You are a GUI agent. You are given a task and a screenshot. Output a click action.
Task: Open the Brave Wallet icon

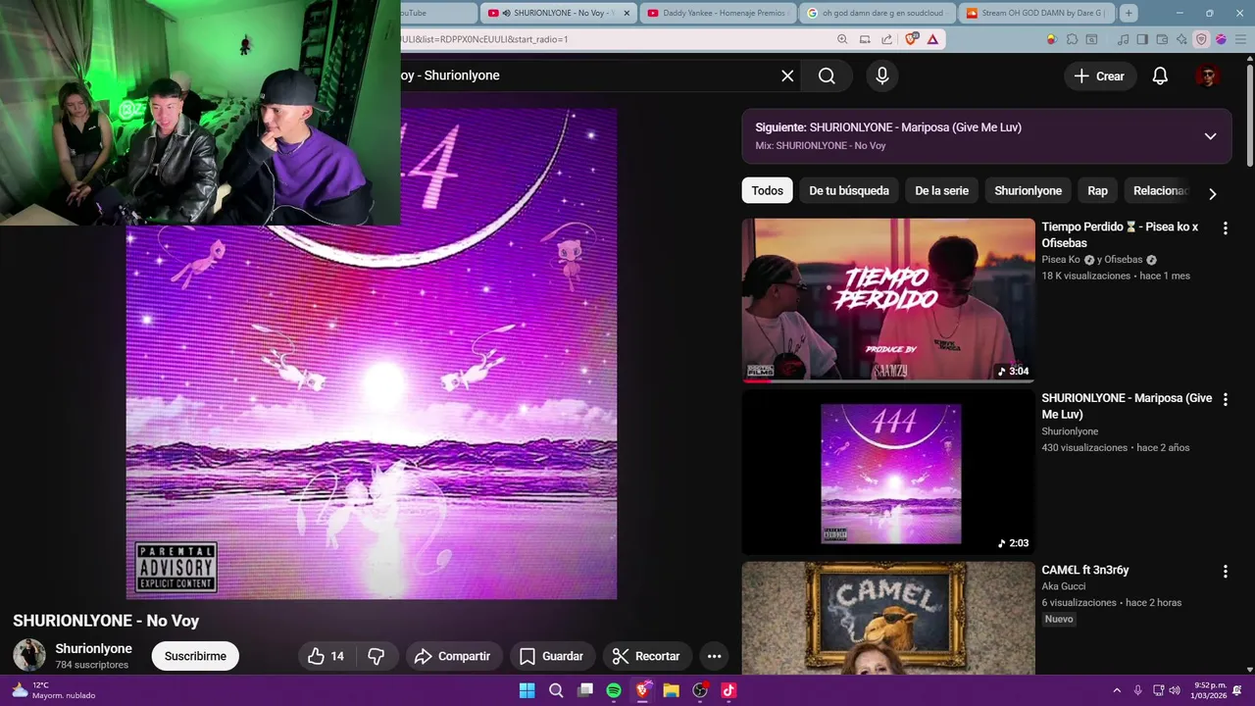(x=1163, y=39)
